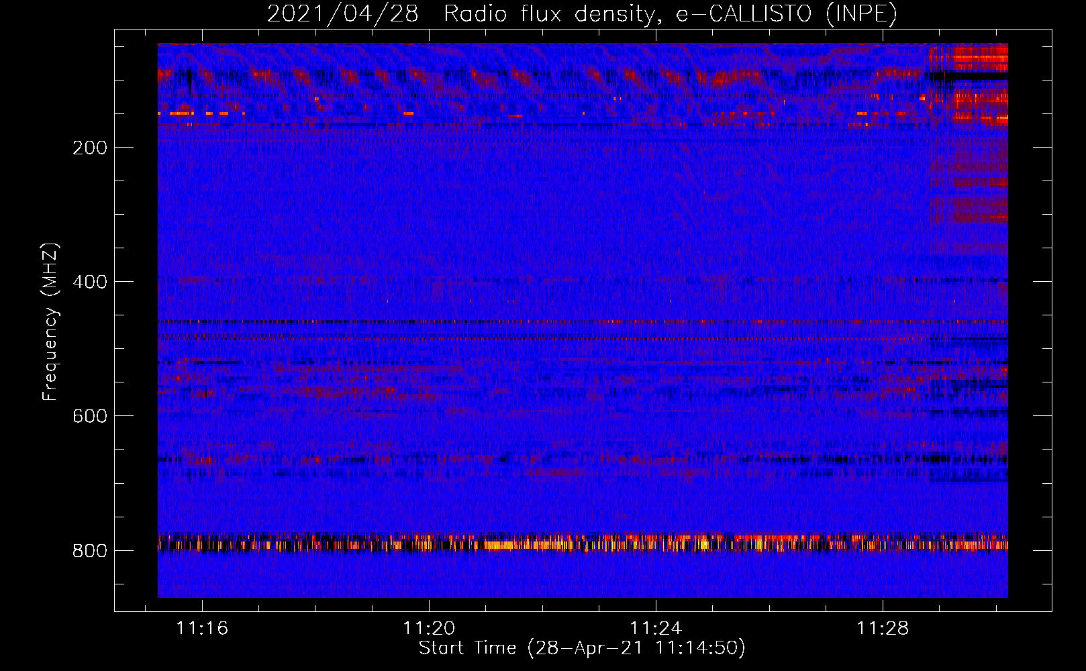The image size is (1086, 671).
Task: Click the 600 frequency tick label
Action: (x=90, y=416)
